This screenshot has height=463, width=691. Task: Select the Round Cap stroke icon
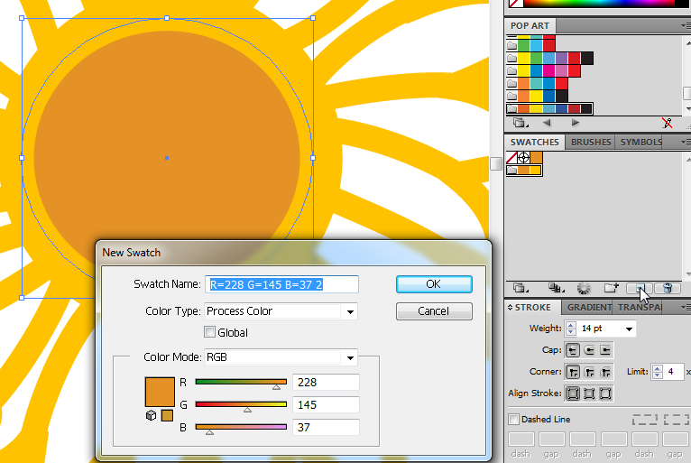coord(588,350)
